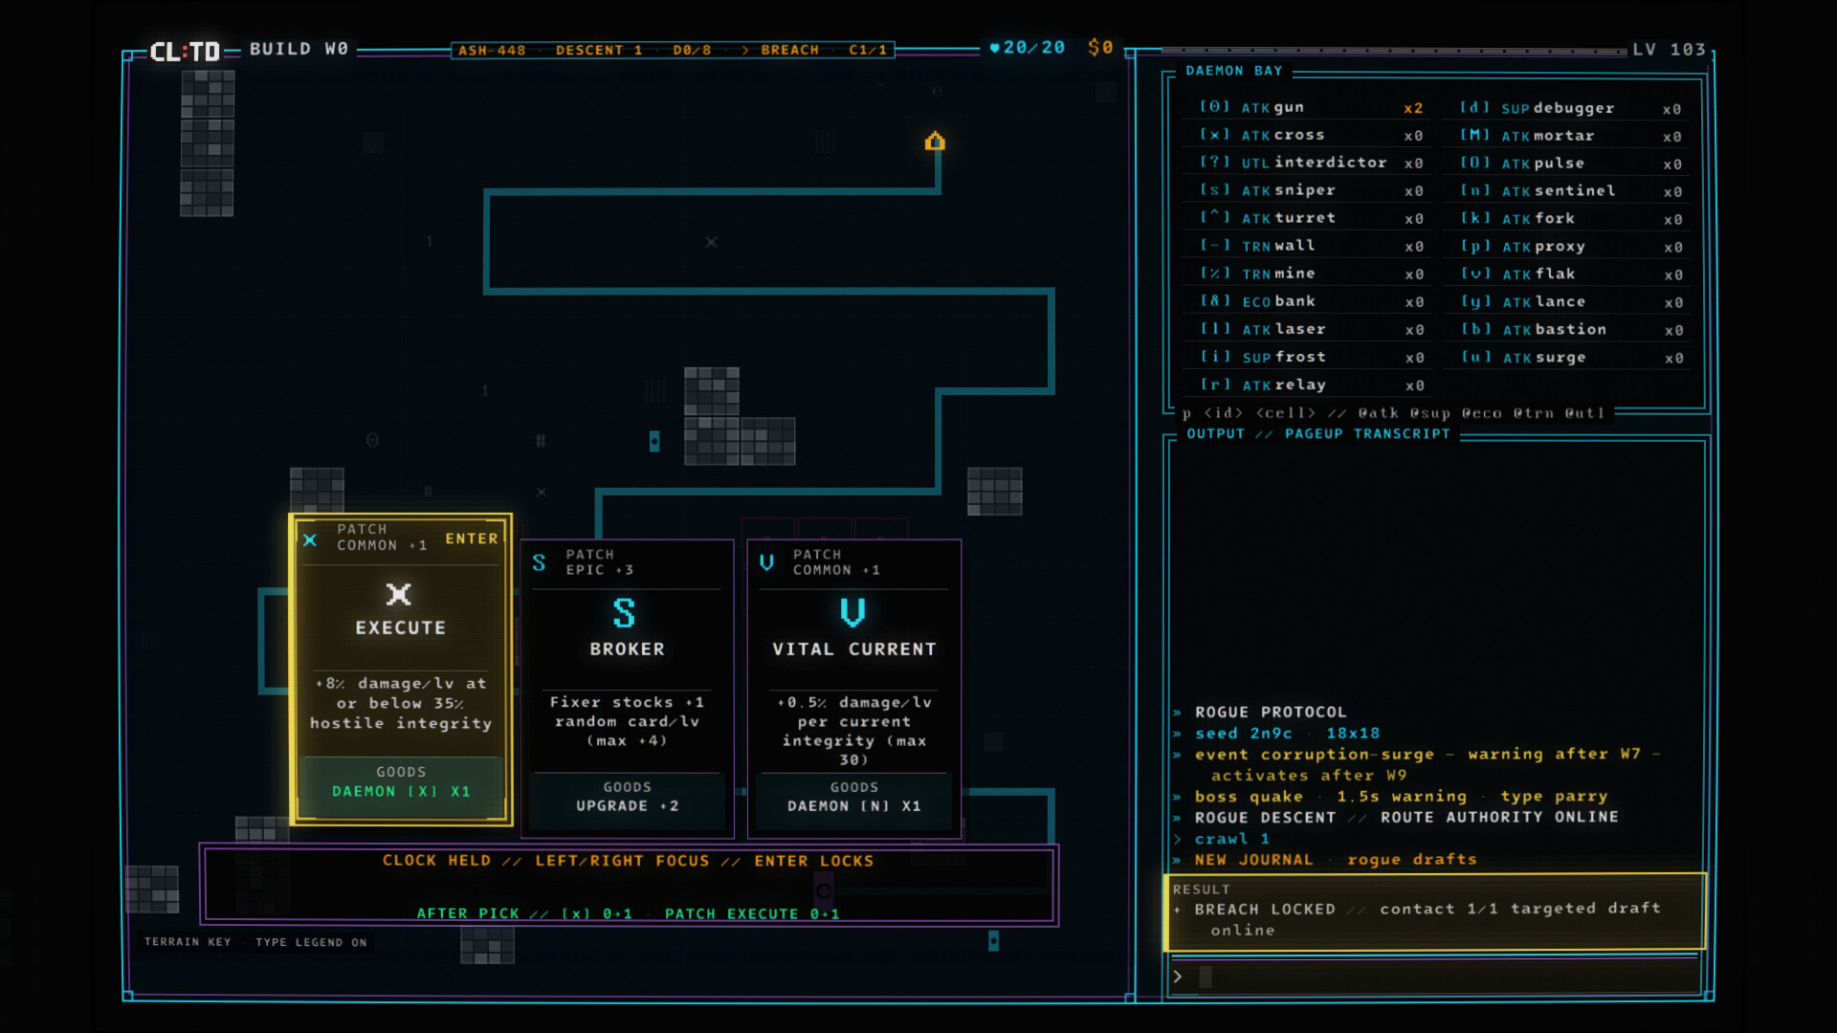Select the Broker epic patch card
The height and width of the screenshot is (1033, 1837).
[627, 690]
